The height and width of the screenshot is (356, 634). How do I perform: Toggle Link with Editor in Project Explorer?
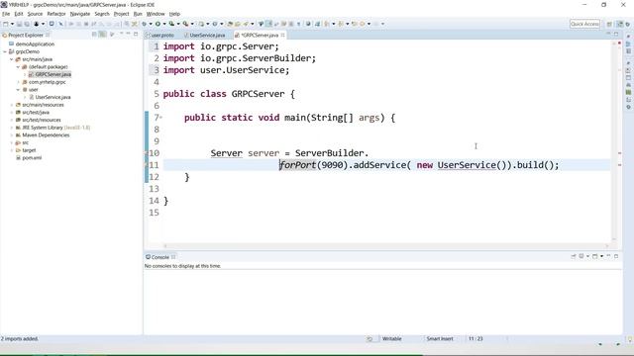pyautogui.click(x=103, y=35)
